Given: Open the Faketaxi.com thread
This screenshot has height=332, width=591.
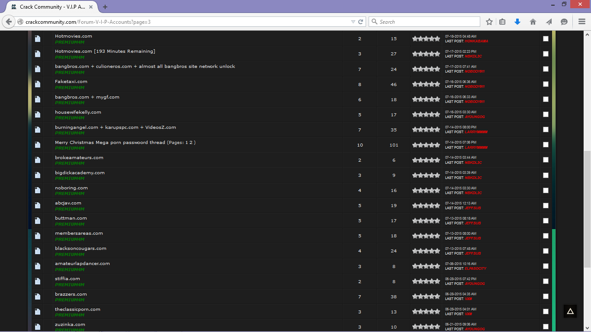Looking at the screenshot, I should point(71,81).
